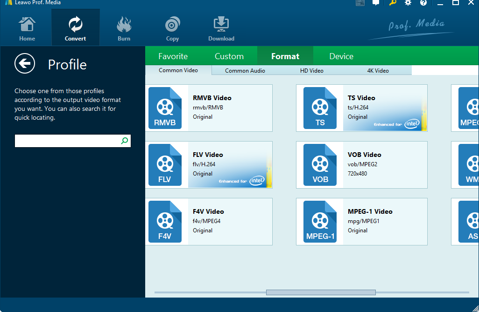
Task: Switch to the Favorite tab
Action: (x=173, y=56)
